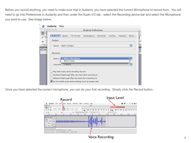191x143 pixels.
Task: Open Help menu in Preferences screenshot menu bar
Action: point(61,26)
